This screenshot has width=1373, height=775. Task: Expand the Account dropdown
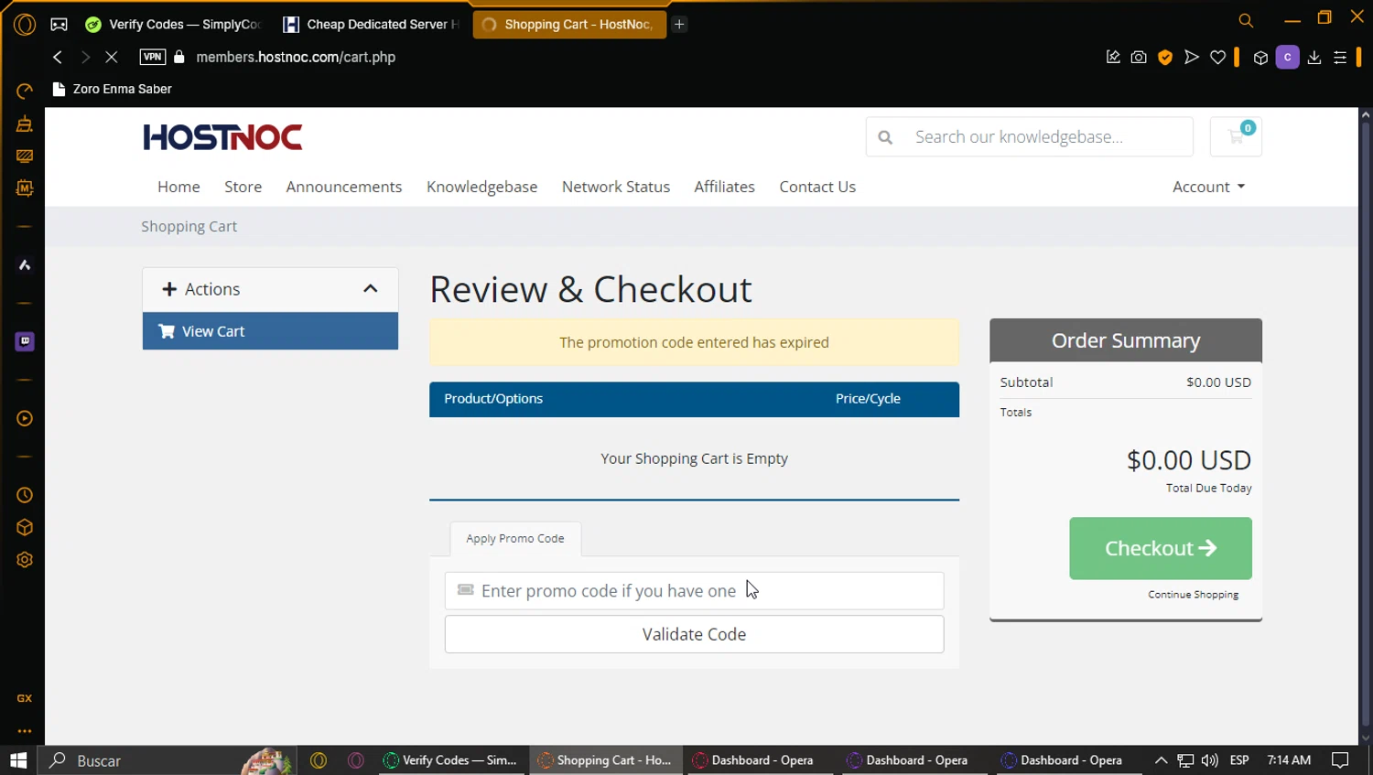click(x=1209, y=187)
